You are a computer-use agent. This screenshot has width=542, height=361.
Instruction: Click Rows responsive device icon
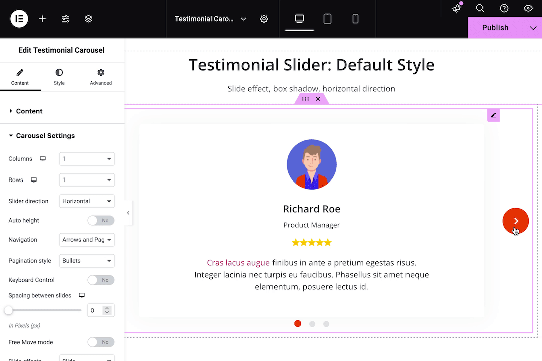(34, 180)
